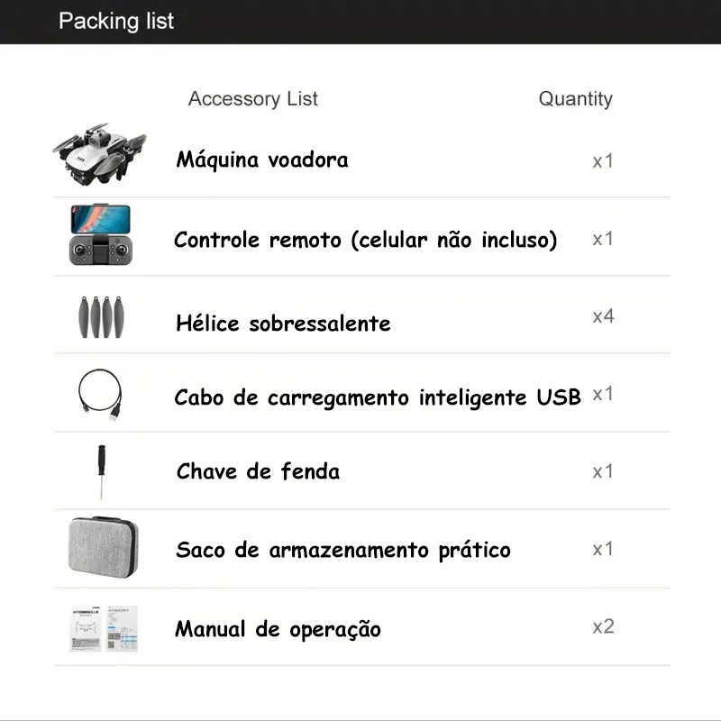Select the Accessory List column header

pyautogui.click(x=252, y=99)
